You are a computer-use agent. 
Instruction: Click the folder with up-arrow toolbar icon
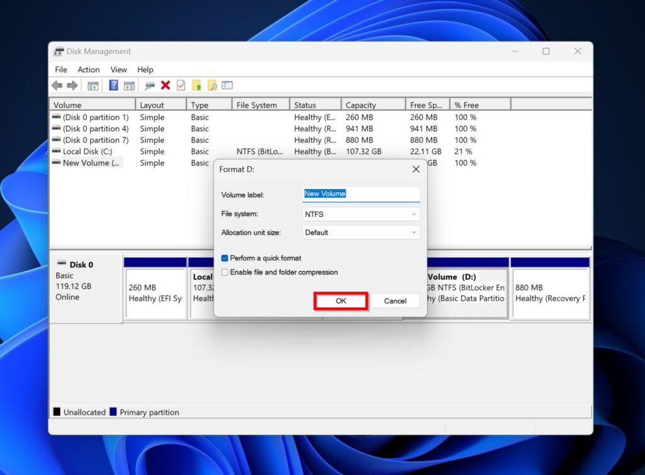(198, 85)
